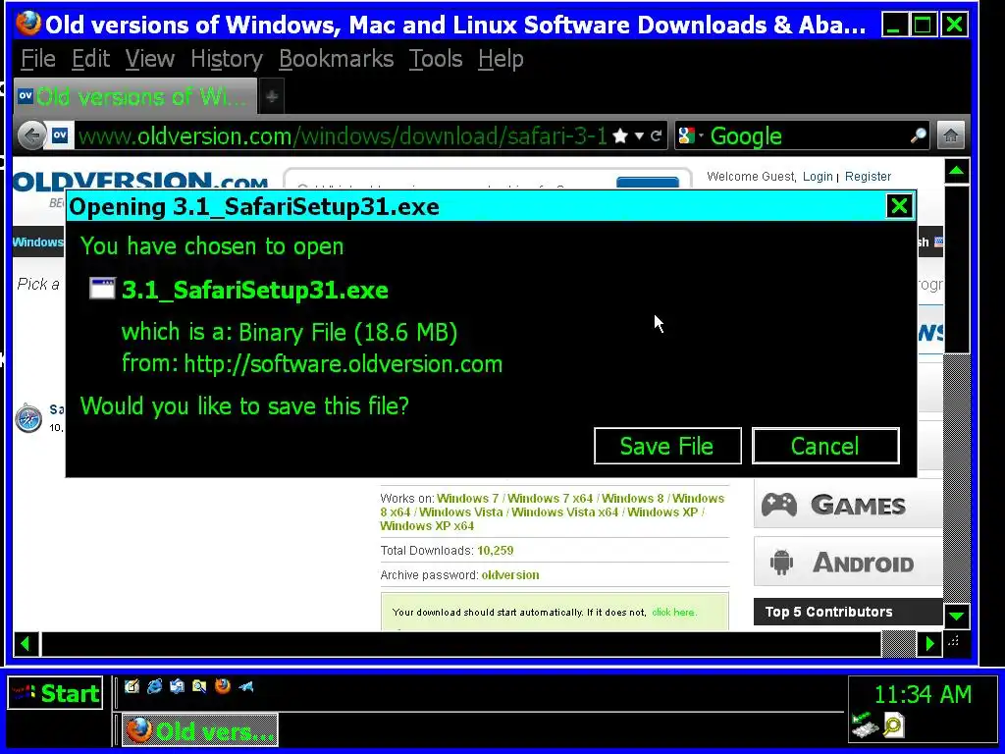Image resolution: width=1005 pixels, height=754 pixels.
Task: Click the system tray clock
Action: coord(923,694)
